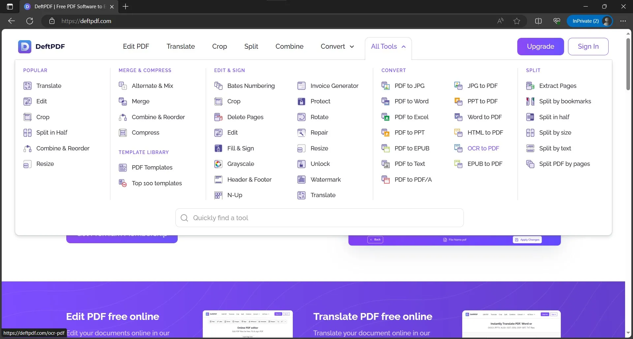
Task: Click the Alternate & Mix icon
Action: click(x=123, y=86)
